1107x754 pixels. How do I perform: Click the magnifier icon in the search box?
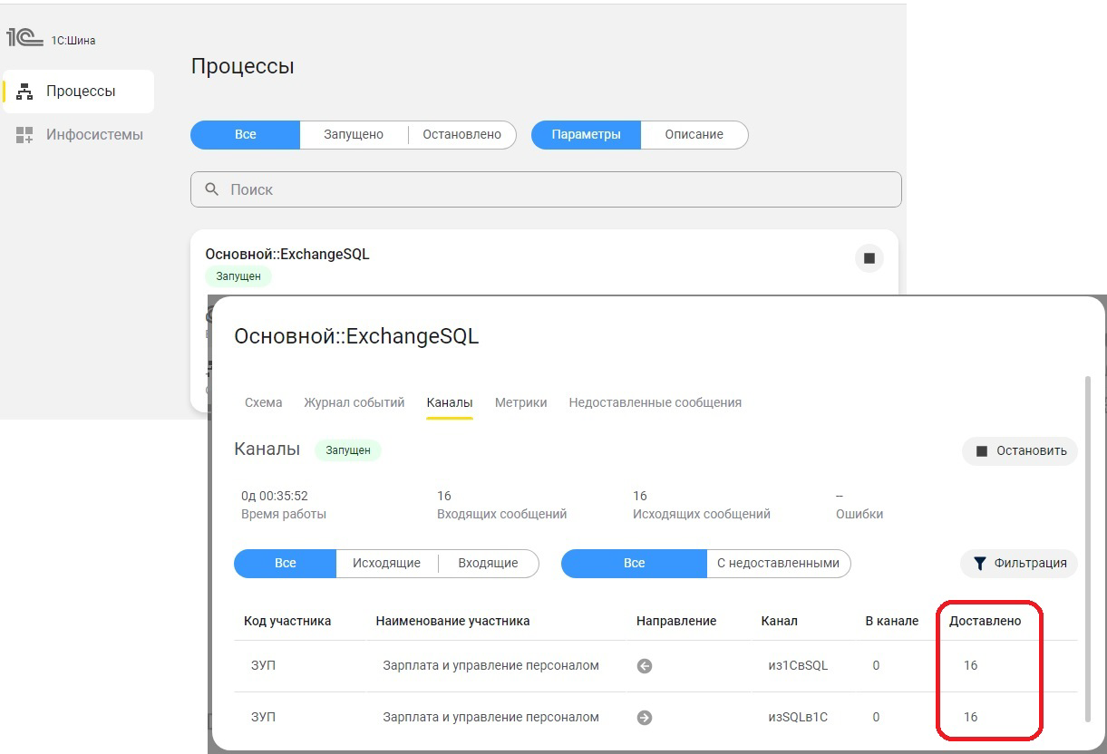coord(212,189)
